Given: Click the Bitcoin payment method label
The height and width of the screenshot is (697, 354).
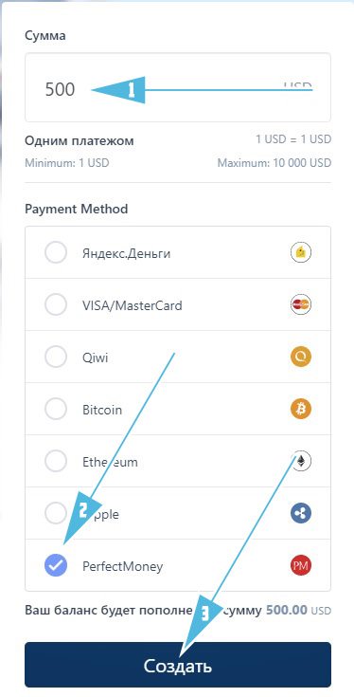Looking at the screenshot, I should pyautogui.click(x=102, y=410).
